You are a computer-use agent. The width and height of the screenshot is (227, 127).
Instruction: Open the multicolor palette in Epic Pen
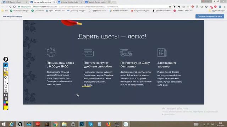coord(6,103)
